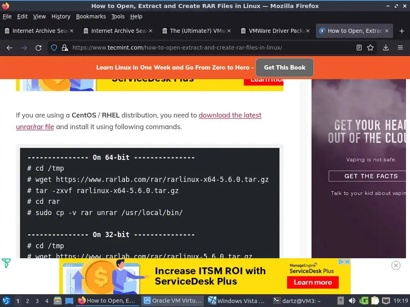Reload the current tecmint page
The height and width of the screenshot is (307, 410).
tap(38, 48)
